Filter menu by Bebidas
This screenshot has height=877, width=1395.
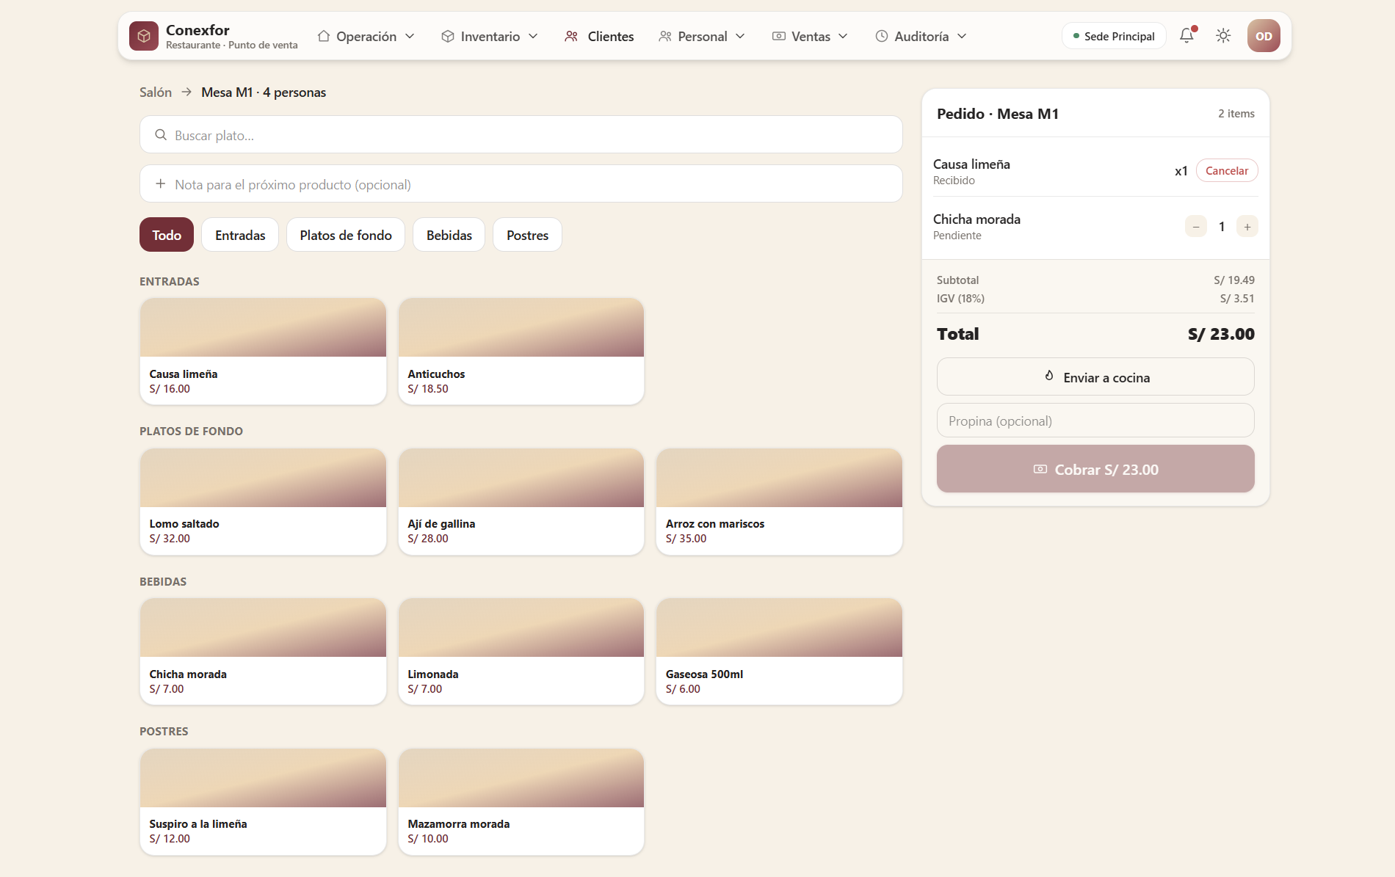(x=449, y=235)
